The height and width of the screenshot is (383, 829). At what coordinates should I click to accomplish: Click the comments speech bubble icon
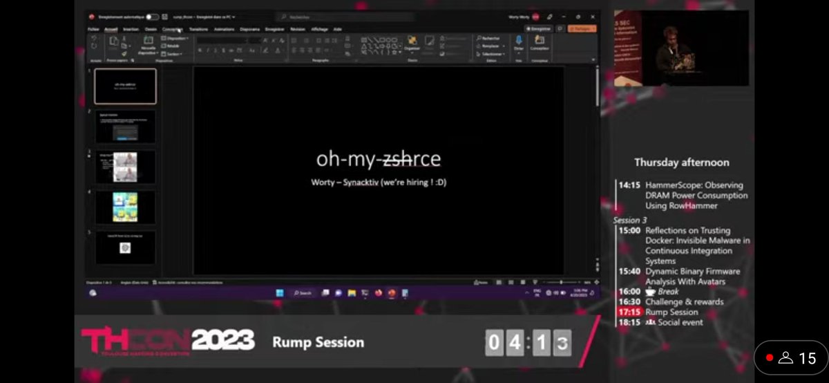point(560,28)
